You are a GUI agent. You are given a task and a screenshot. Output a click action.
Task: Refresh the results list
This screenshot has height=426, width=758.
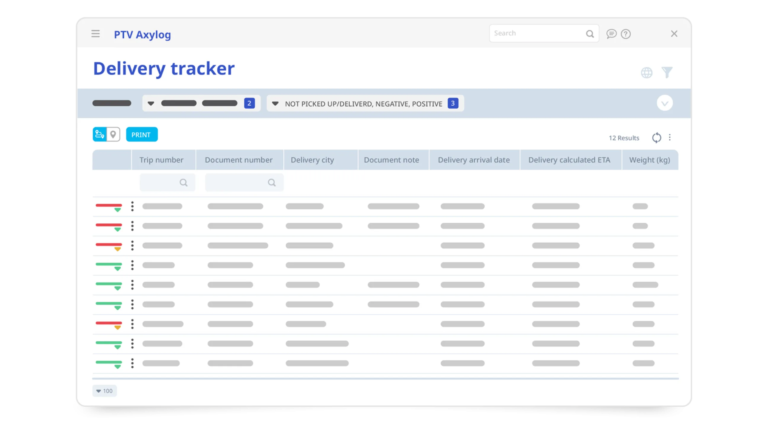pos(656,138)
